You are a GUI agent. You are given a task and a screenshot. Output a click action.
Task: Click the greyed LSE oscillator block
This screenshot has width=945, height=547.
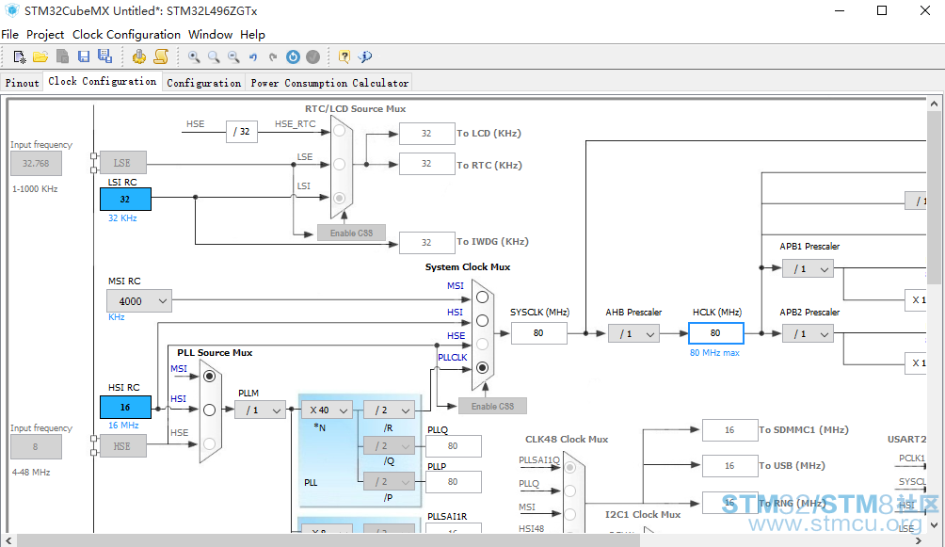pos(123,163)
